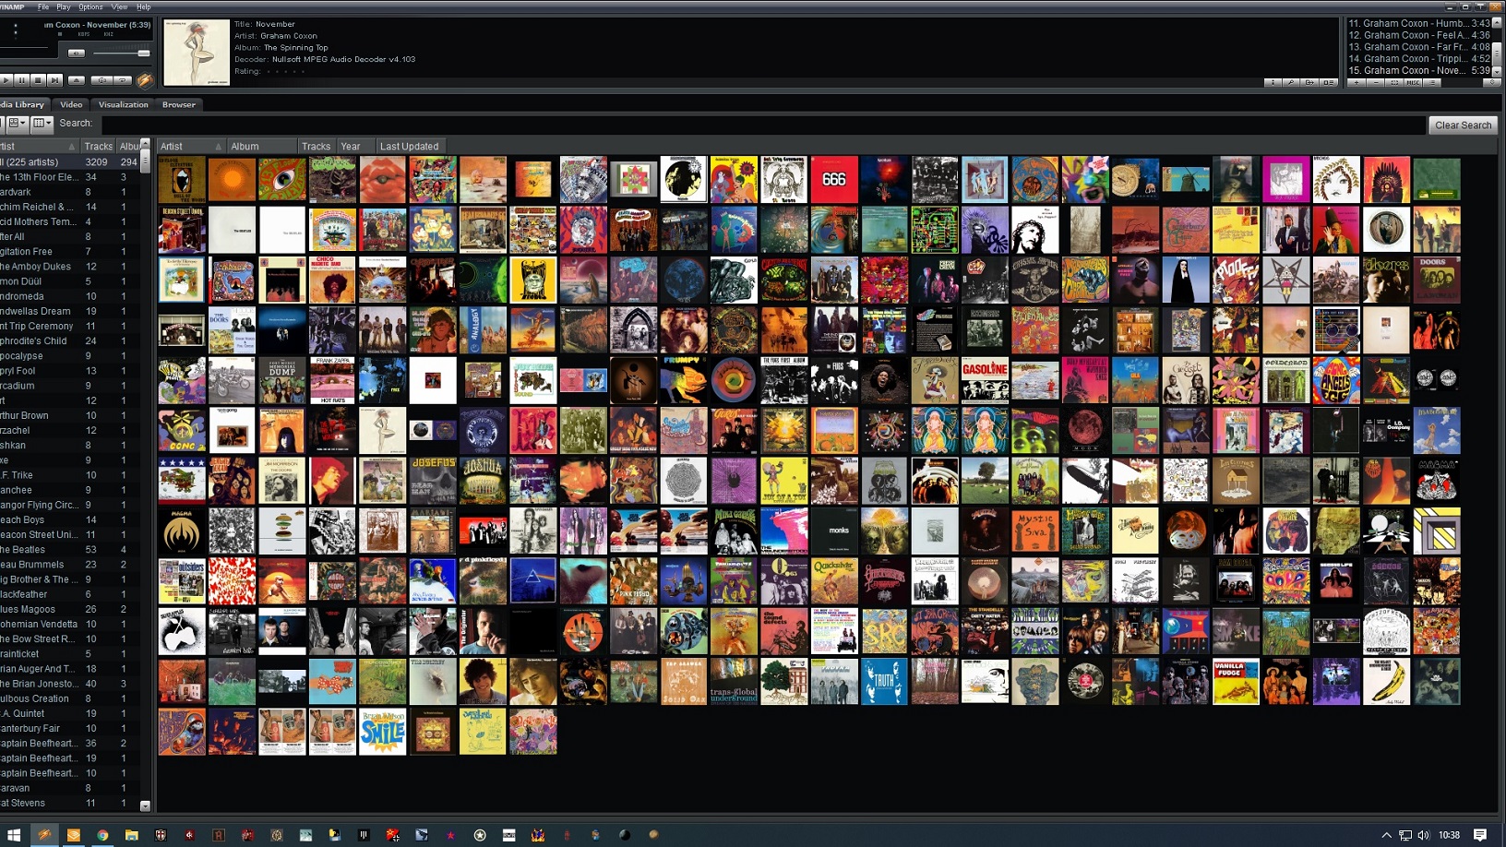
Task: Switch to the Video tab
Action: coord(71,104)
